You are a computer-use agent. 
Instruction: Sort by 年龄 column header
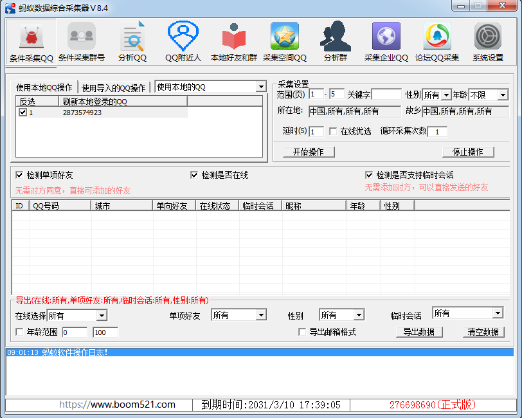click(364, 206)
